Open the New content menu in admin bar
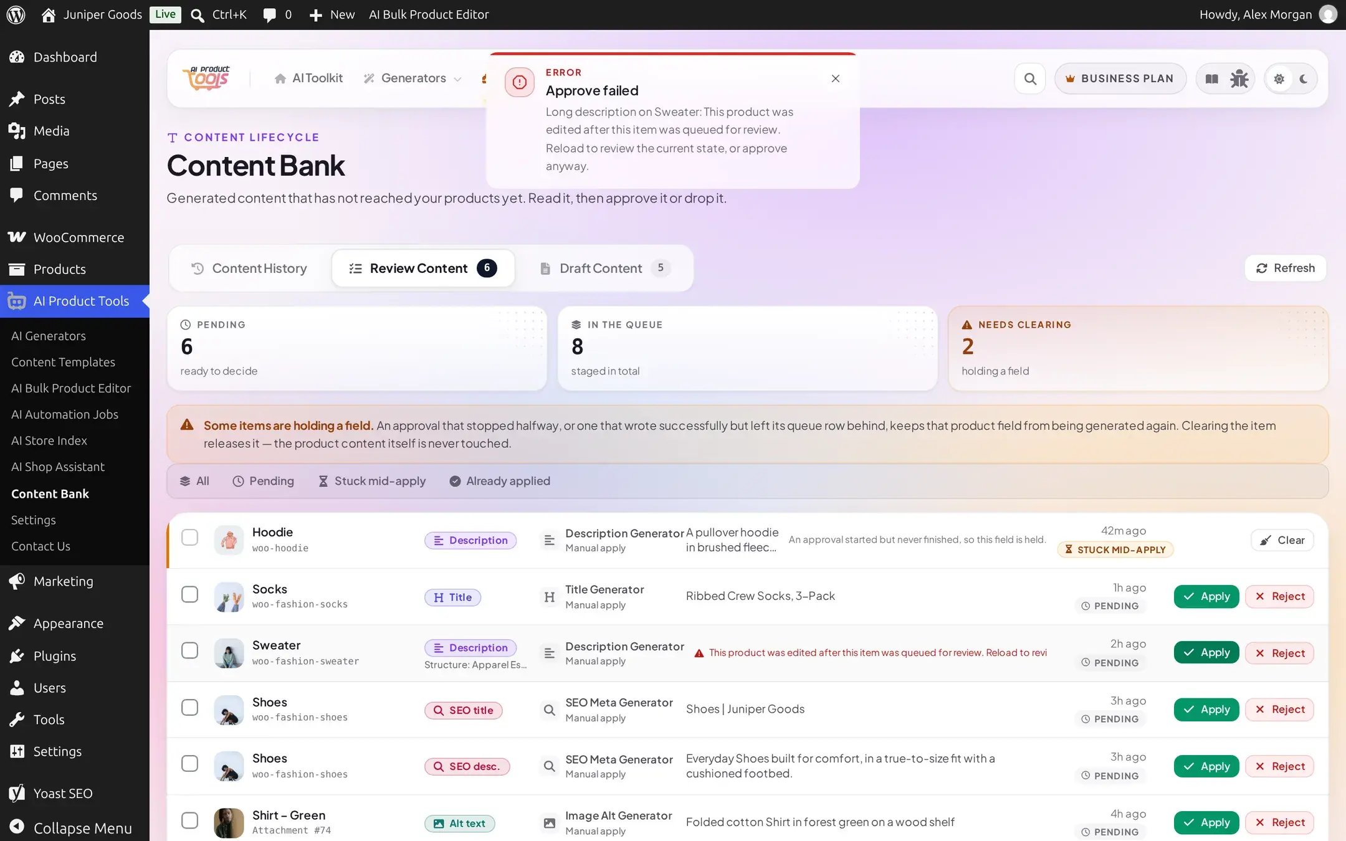 [332, 14]
